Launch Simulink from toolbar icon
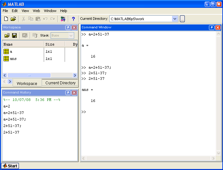The image size is (223, 170). click(63, 19)
